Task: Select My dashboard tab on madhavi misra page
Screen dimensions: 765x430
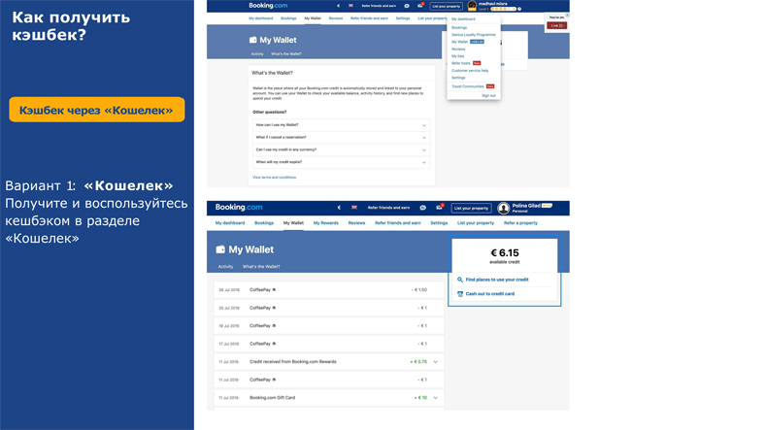Action: pos(261,18)
